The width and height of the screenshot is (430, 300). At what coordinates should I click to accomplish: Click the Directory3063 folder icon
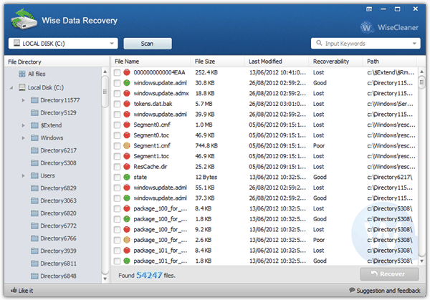(34, 200)
